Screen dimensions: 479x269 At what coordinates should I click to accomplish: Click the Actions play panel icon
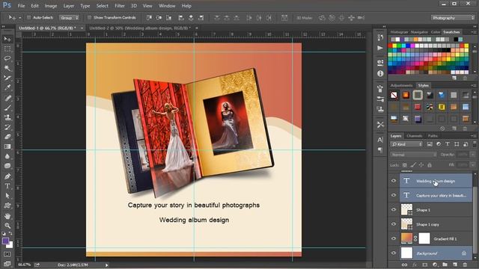click(380, 48)
